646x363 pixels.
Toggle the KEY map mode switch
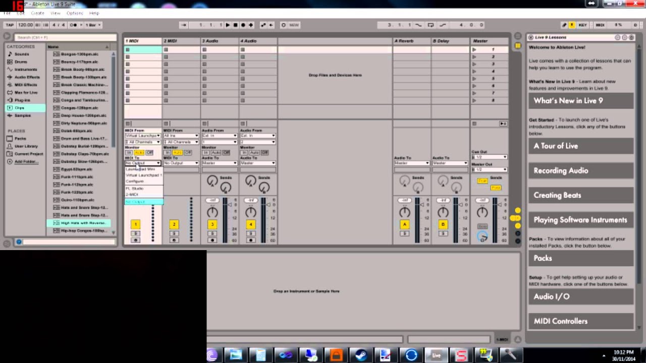coord(582,25)
